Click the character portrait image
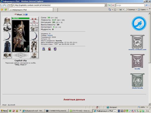151x113 pixels. pos(21,36)
